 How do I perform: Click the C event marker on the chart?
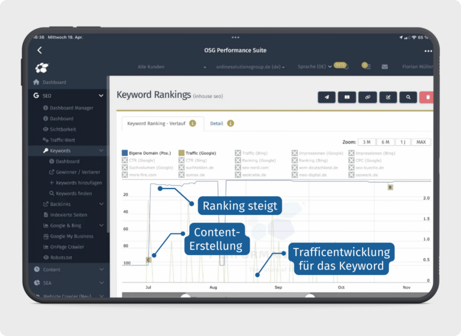[x=148, y=260]
